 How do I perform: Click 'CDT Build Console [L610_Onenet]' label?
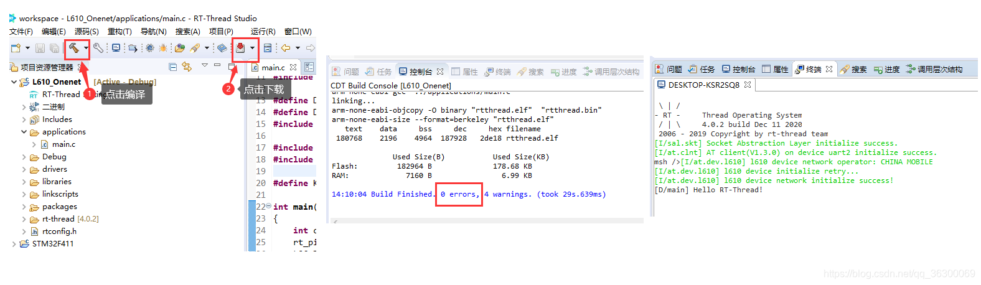click(391, 85)
